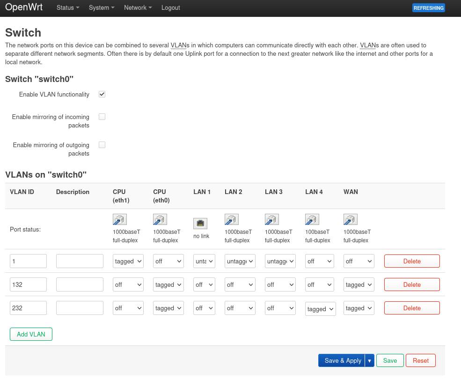Delete VLAN 1 row
The height and width of the screenshot is (389, 461).
[412, 261]
